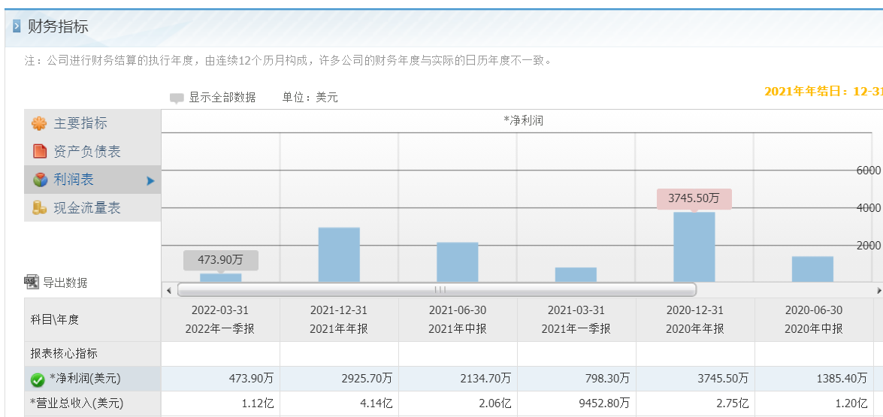Viewport: 883px width, 417px height.
Task: Open the 主要指标 tab
Action: coord(92,123)
